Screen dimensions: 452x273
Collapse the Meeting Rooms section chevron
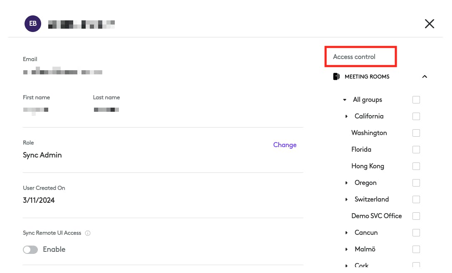425,76
